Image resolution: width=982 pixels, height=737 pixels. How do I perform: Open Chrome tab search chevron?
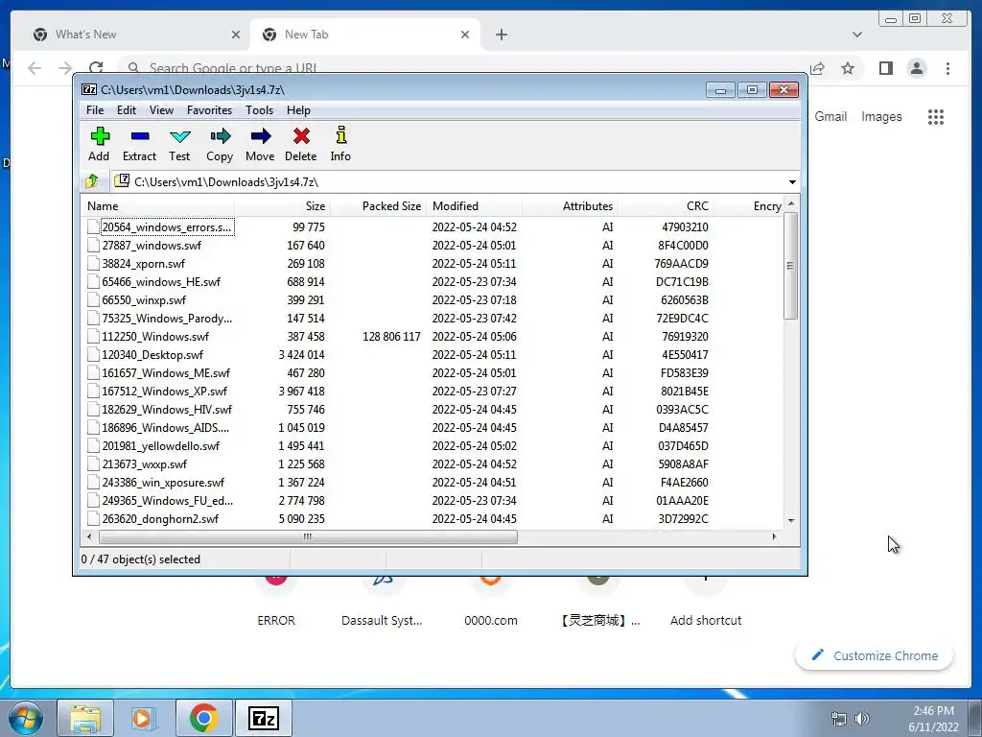tap(856, 35)
